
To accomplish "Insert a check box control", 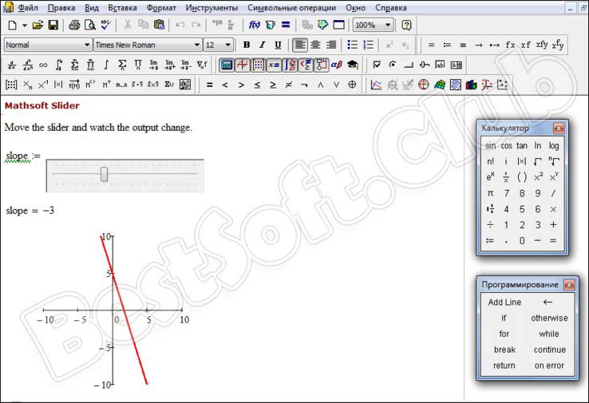I will [377, 65].
